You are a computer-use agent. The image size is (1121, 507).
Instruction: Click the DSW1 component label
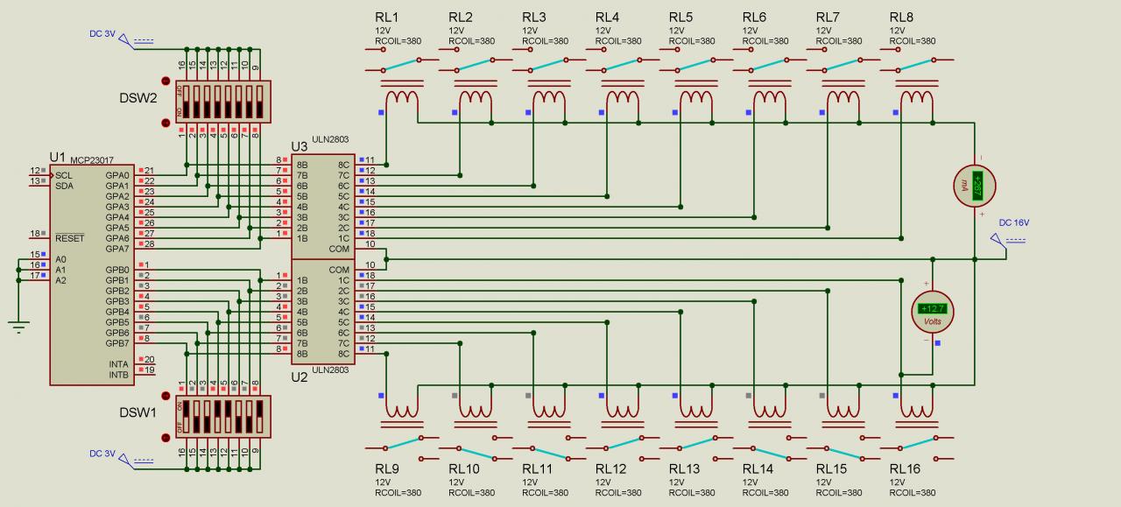(138, 412)
